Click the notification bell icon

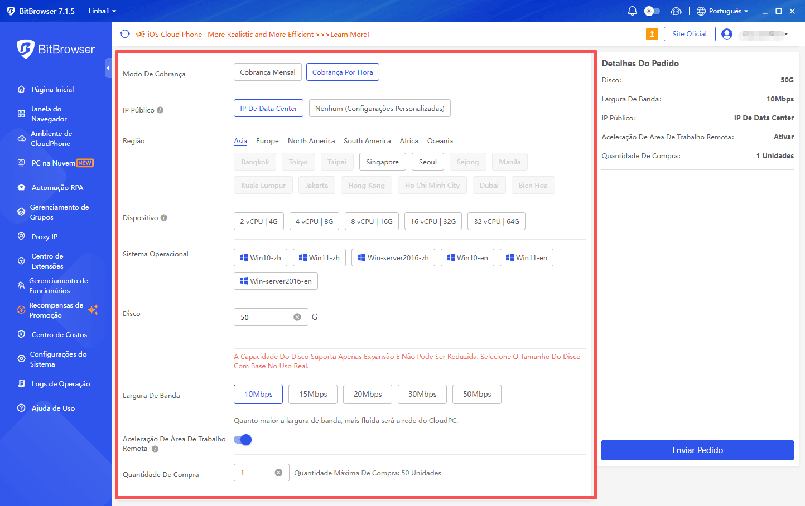click(632, 11)
